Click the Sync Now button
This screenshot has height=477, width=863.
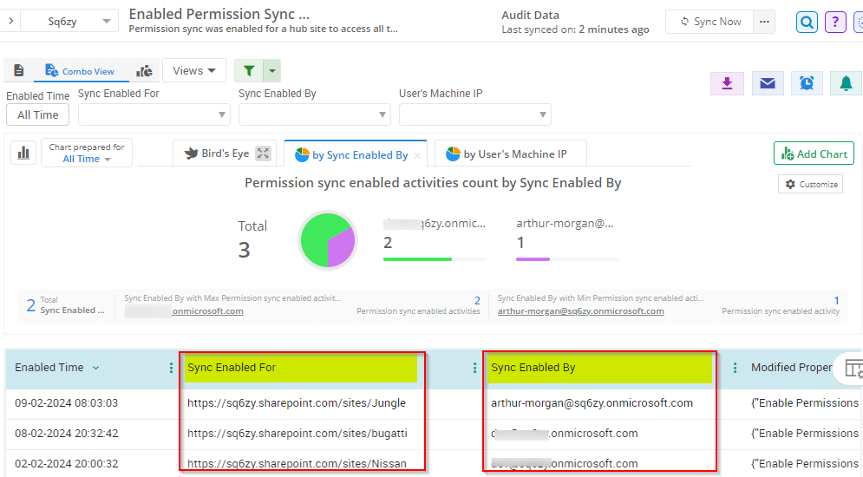(709, 22)
